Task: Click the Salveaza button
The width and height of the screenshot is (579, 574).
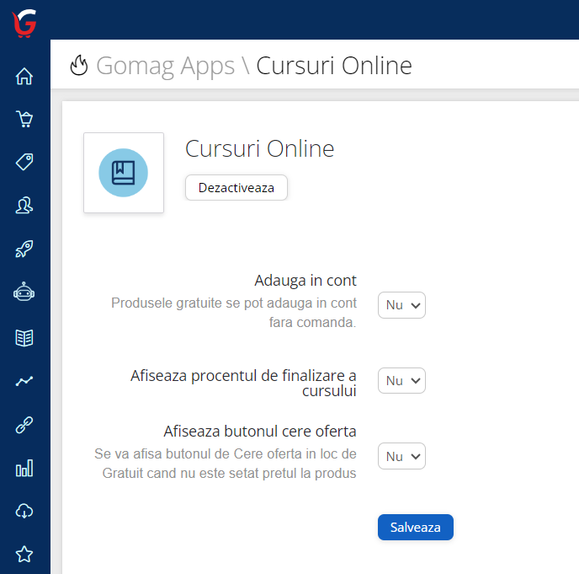Action: (x=416, y=527)
